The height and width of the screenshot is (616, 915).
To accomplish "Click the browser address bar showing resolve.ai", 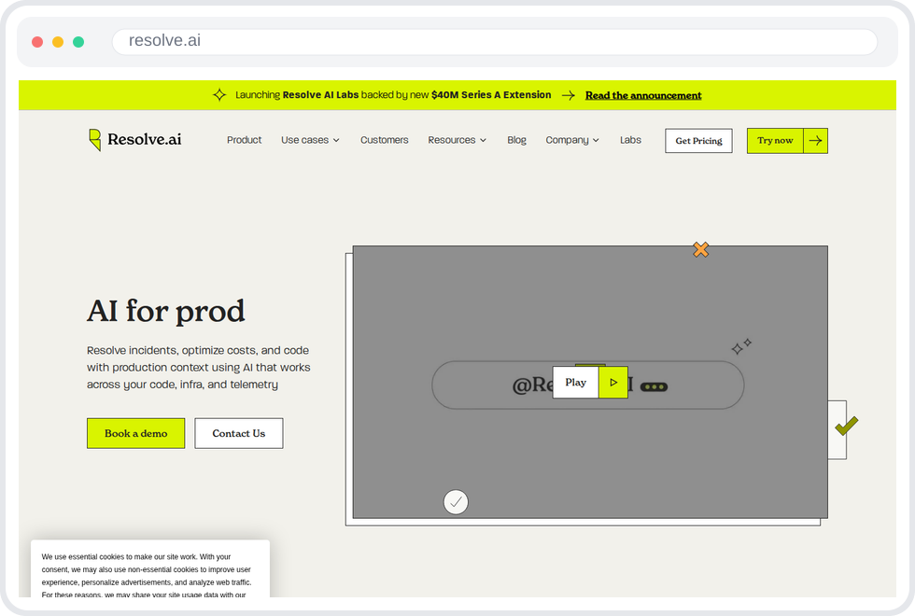I will click(494, 41).
